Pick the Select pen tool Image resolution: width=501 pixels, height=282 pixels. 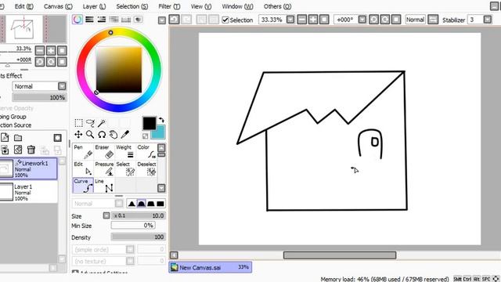tap(125, 168)
